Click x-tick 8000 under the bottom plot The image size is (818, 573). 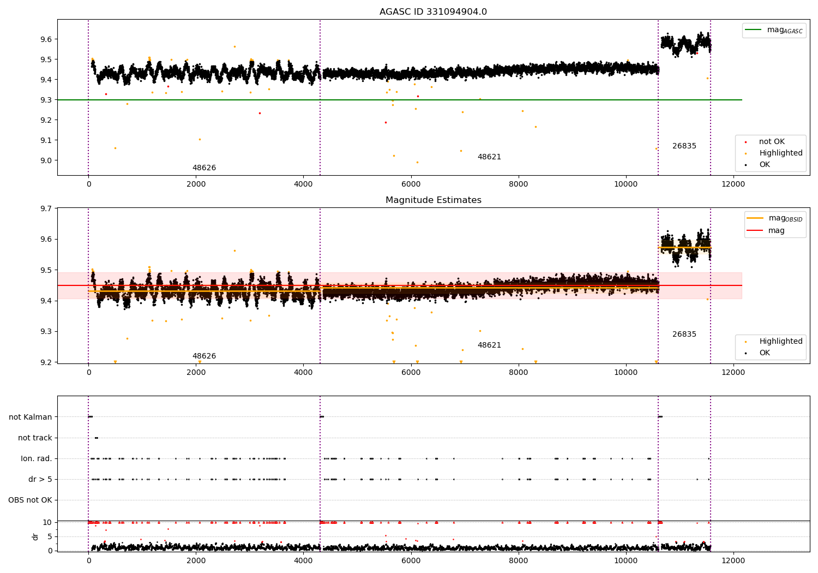point(518,561)
